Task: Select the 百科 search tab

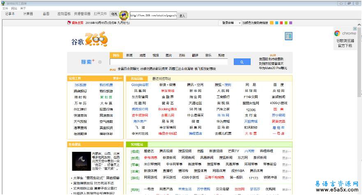Action: click(182, 56)
